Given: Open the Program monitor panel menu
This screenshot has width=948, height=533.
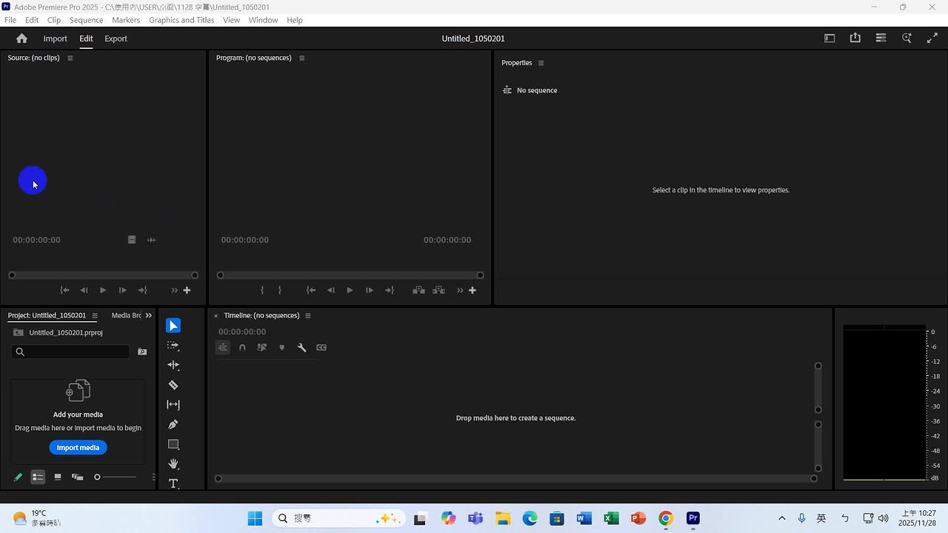Looking at the screenshot, I should (x=301, y=57).
